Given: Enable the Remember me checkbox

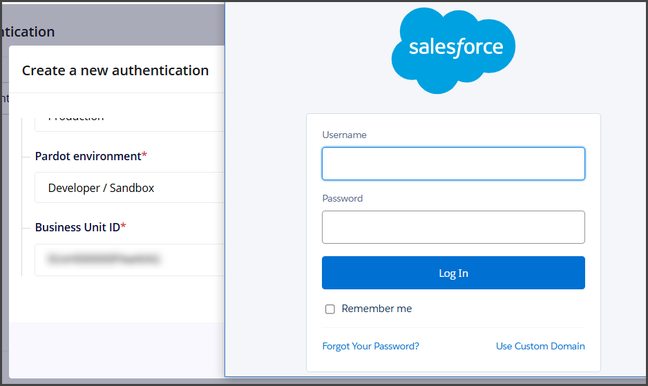Looking at the screenshot, I should 330,309.
